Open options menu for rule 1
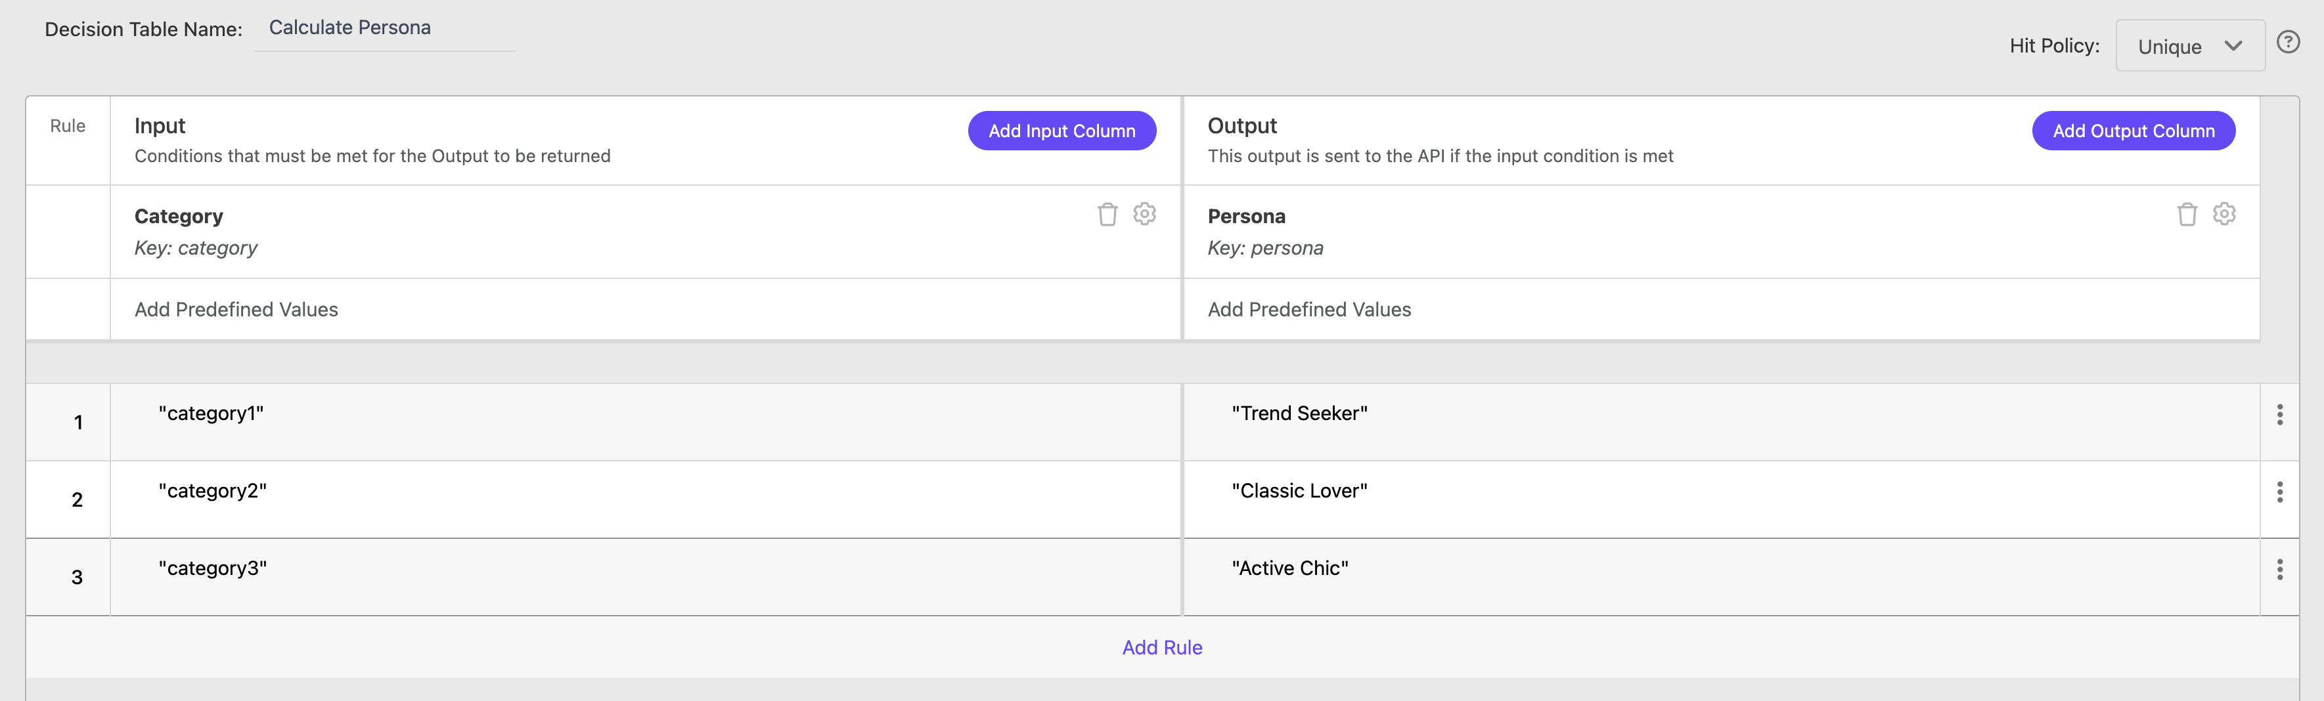 pos(2279,414)
